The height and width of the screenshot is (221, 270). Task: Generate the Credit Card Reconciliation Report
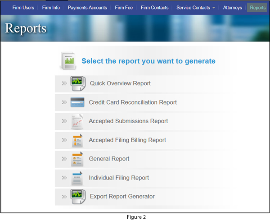[x=133, y=102]
